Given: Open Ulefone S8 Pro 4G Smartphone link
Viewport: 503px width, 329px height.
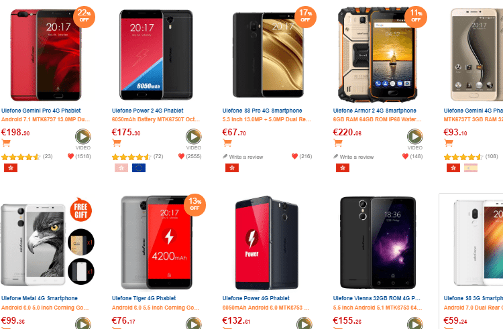Looking at the screenshot, I should 262,111.
